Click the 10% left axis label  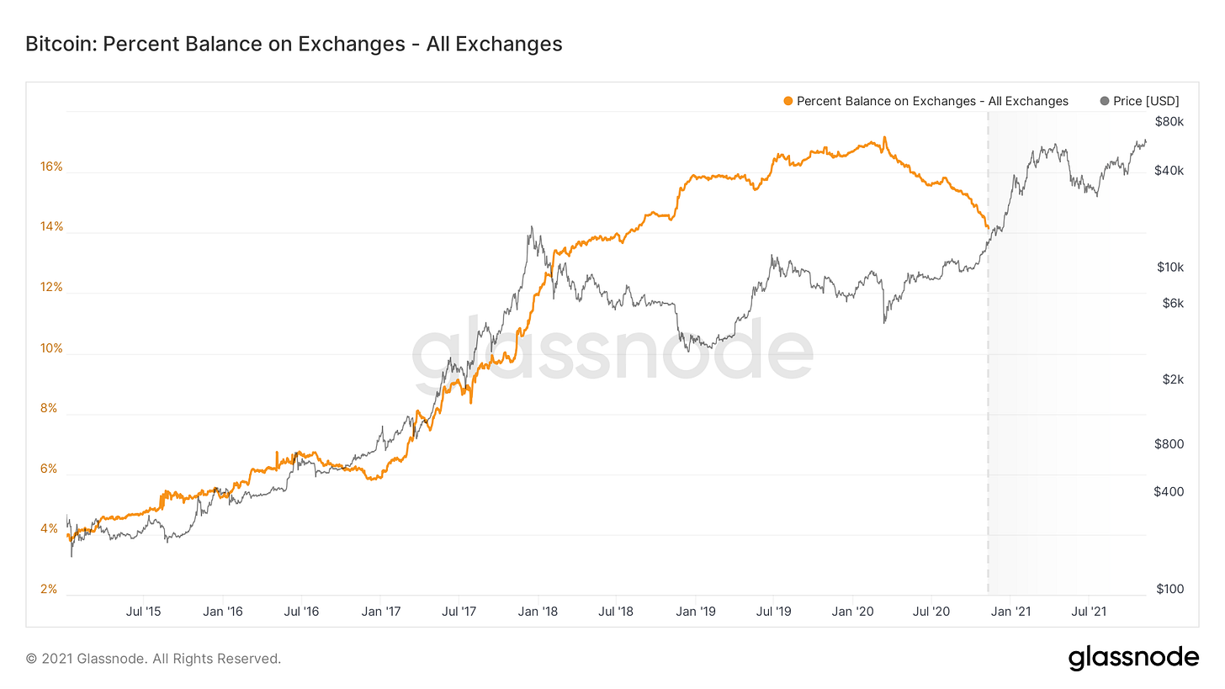click(51, 347)
